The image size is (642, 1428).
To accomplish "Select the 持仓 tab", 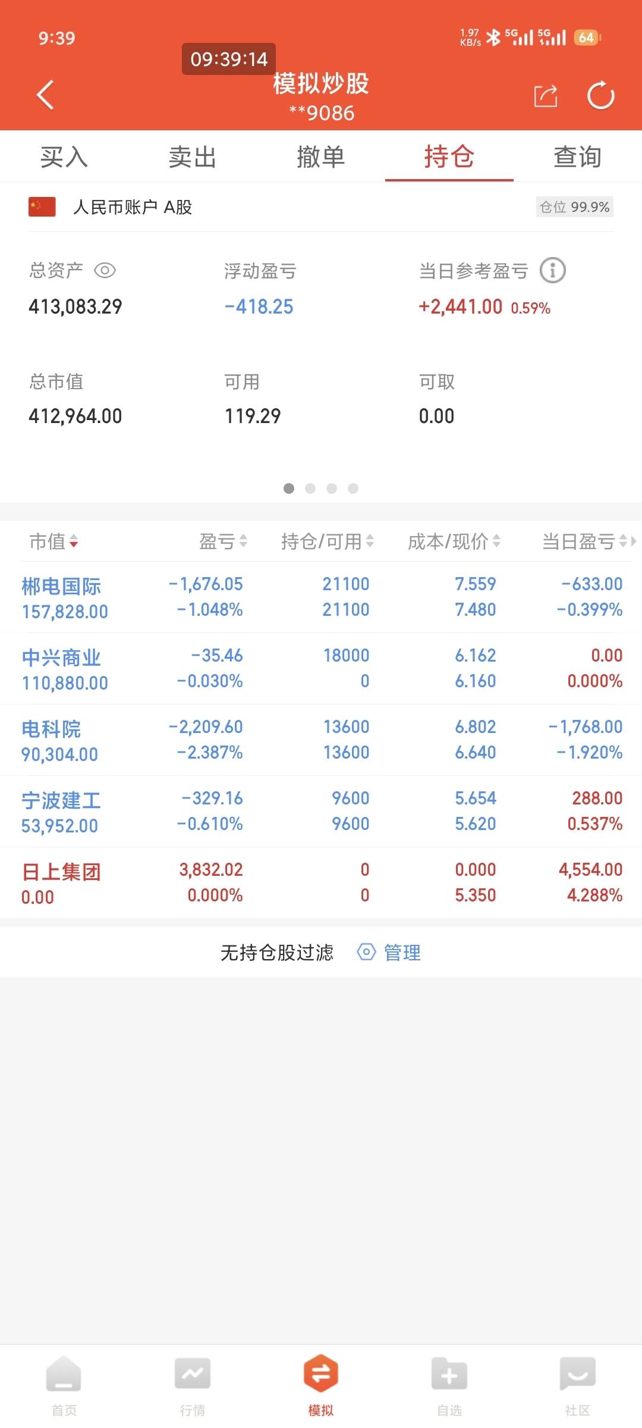I will tap(449, 157).
